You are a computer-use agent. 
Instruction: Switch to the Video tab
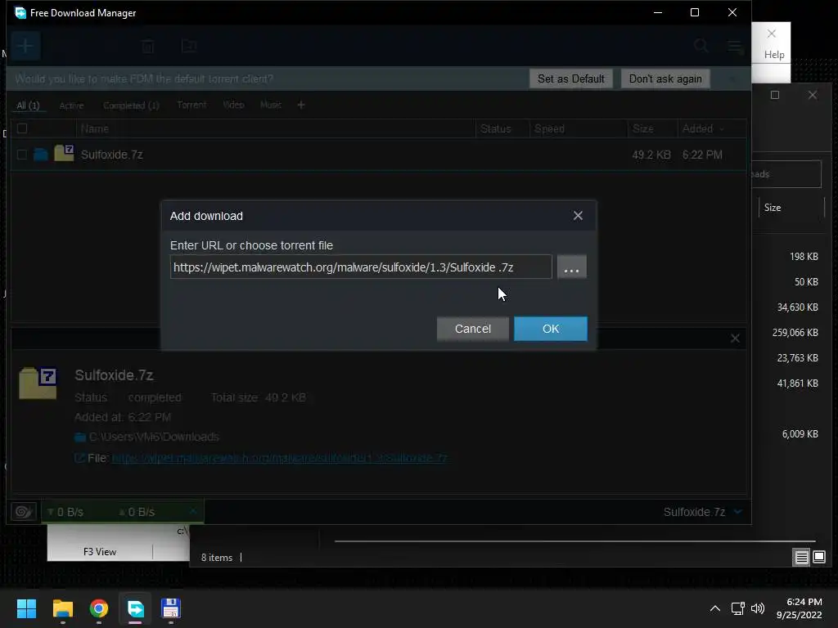(233, 105)
